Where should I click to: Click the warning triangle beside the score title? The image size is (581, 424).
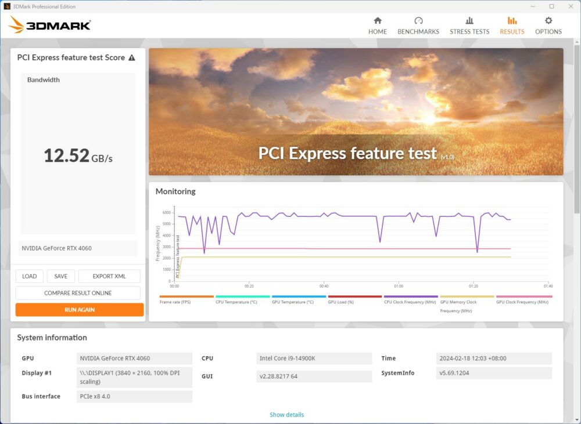[132, 57]
